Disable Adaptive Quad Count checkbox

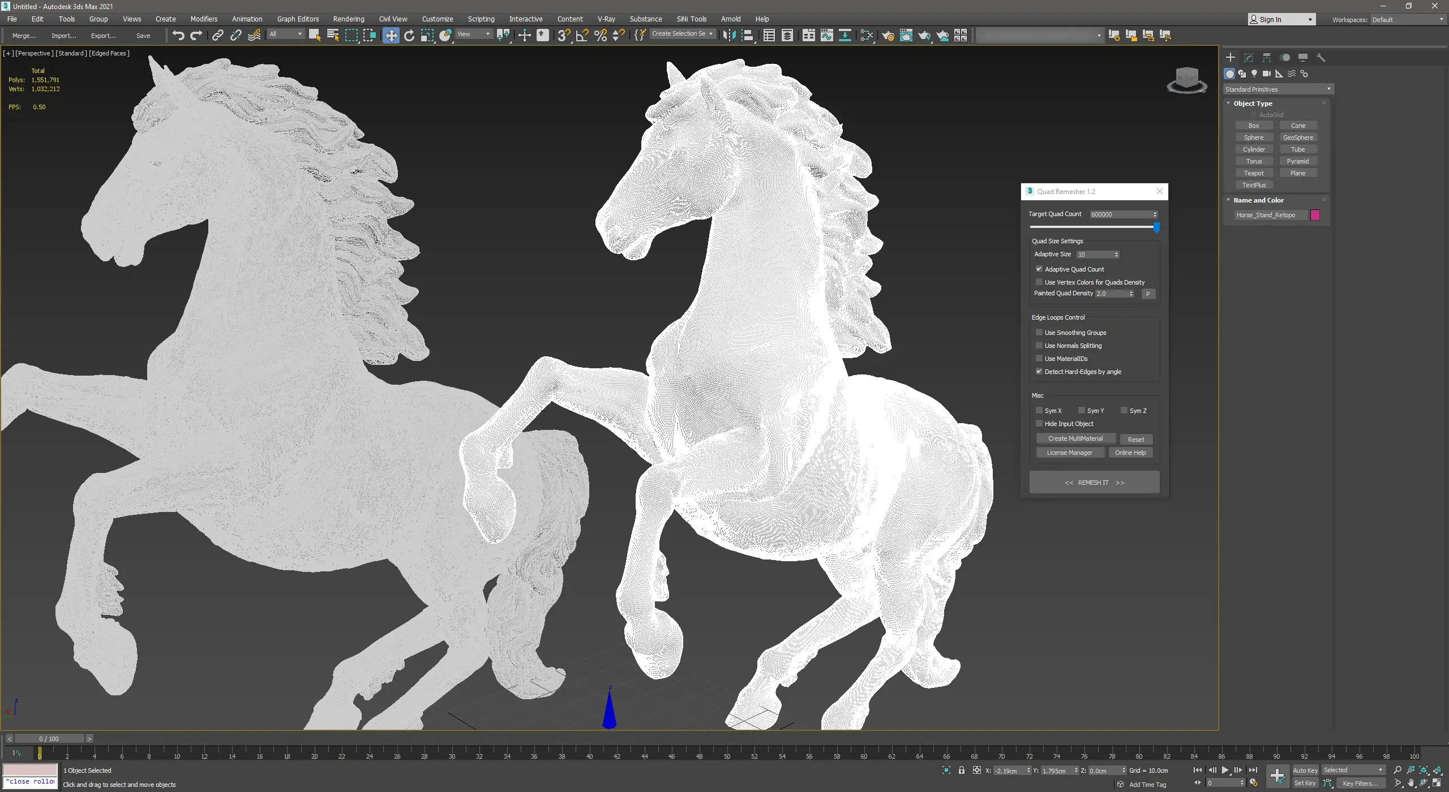[1039, 269]
